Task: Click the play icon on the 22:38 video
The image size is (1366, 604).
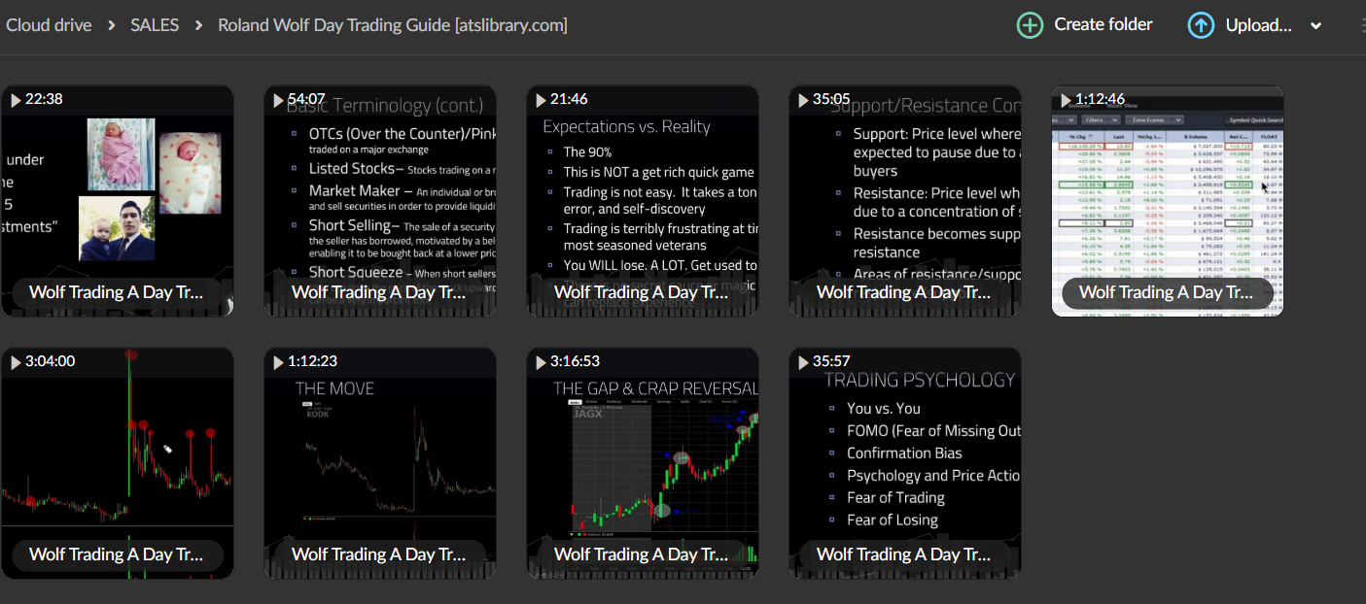Action: (15, 98)
